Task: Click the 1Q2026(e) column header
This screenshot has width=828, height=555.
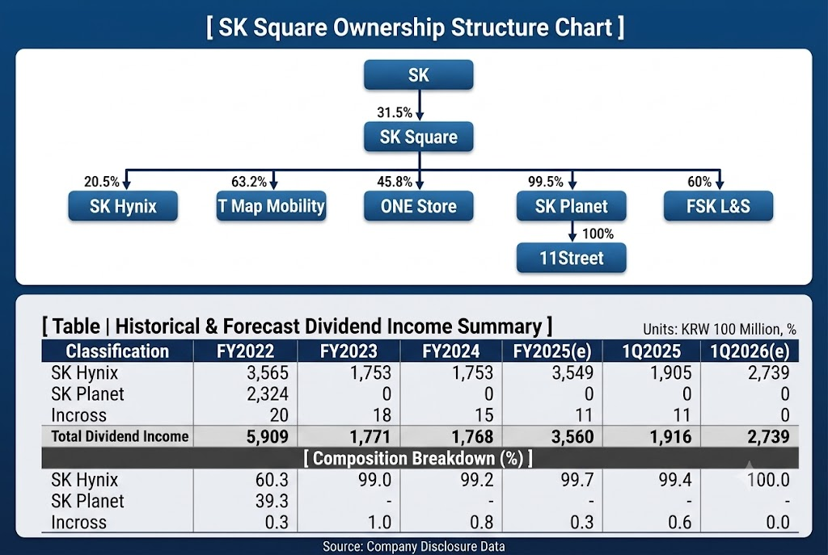Action: (750, 351)
